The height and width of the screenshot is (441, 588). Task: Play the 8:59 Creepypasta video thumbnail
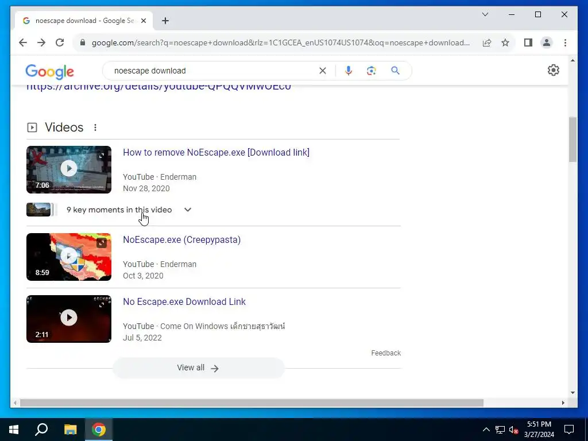pos(69,257)
